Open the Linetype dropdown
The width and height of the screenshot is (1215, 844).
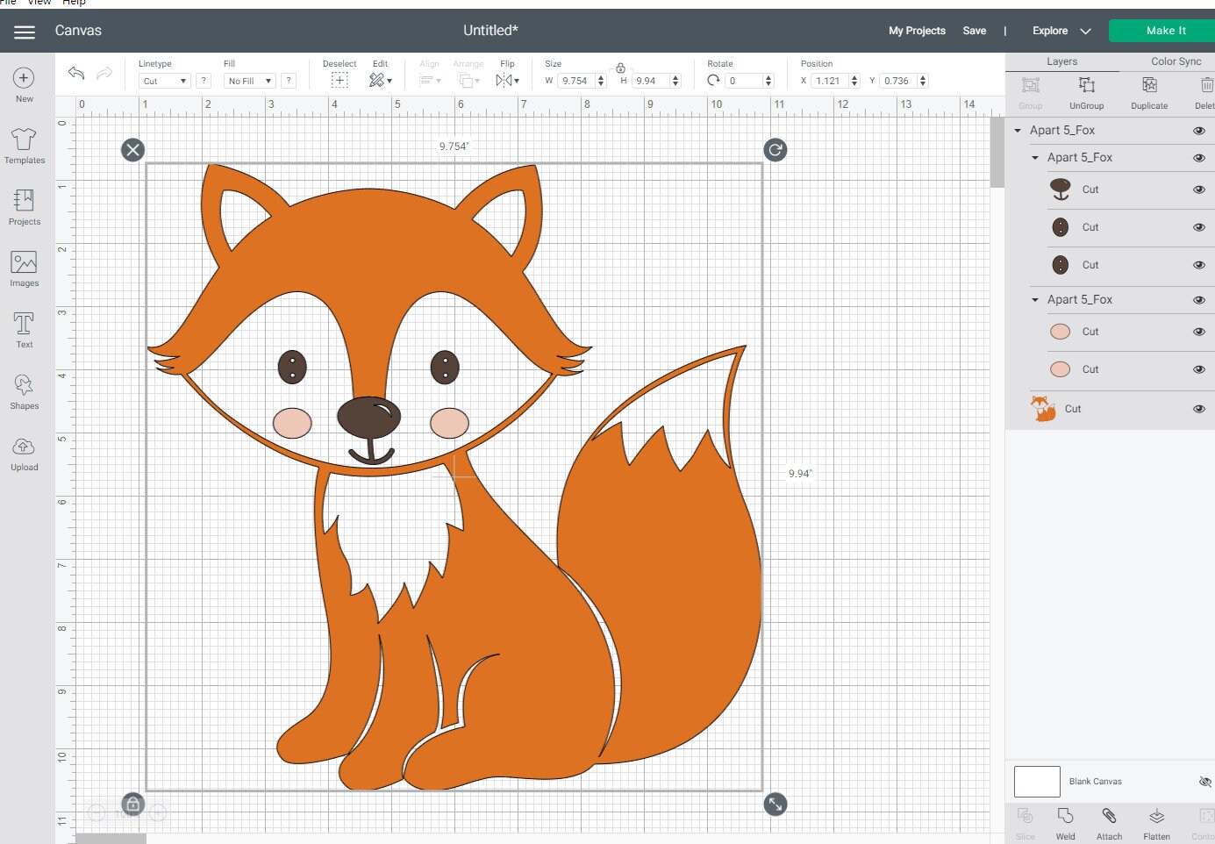coord(163,80)
